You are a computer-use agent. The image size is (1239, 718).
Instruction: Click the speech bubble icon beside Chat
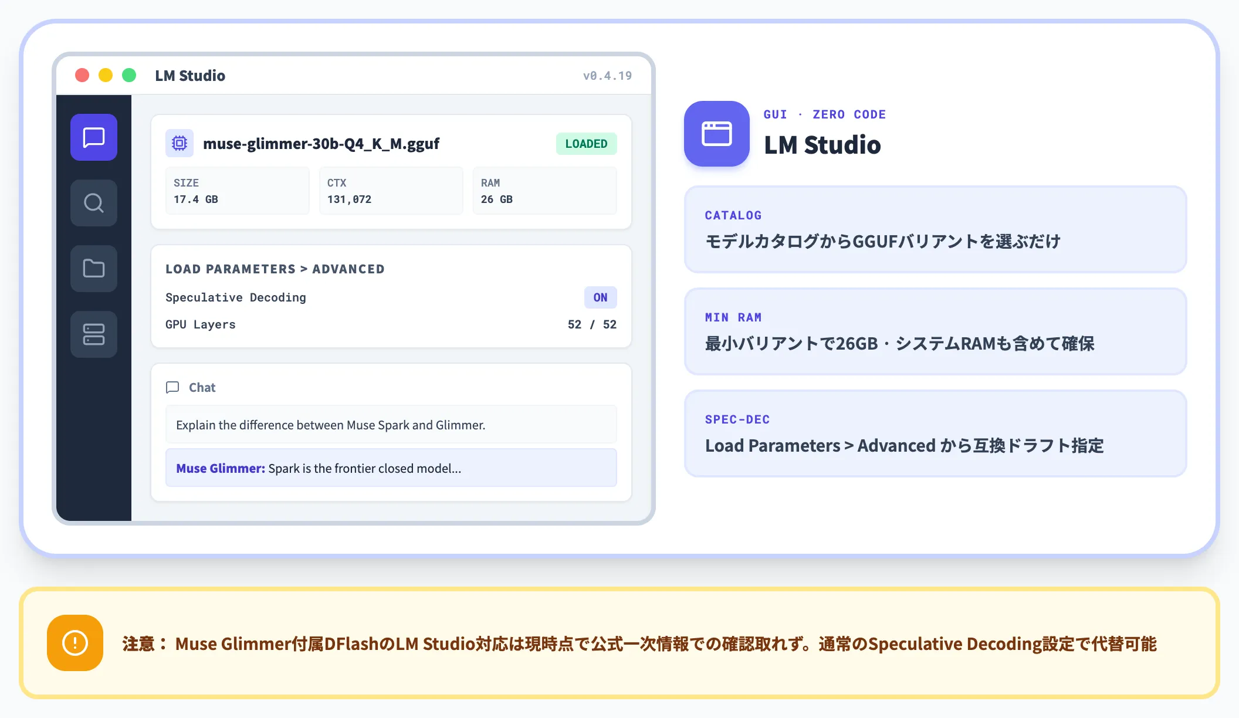[x=172, y=387]
